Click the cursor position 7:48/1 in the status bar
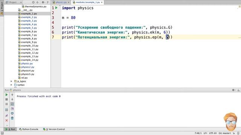 (x=198, y=133)
